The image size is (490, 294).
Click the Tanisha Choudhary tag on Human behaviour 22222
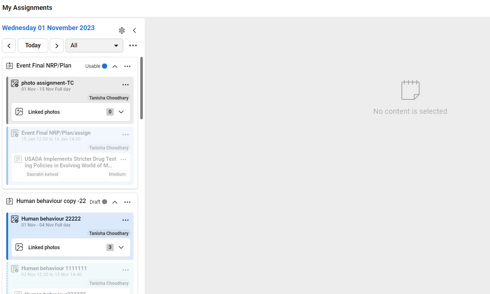[x=109, y=233]
